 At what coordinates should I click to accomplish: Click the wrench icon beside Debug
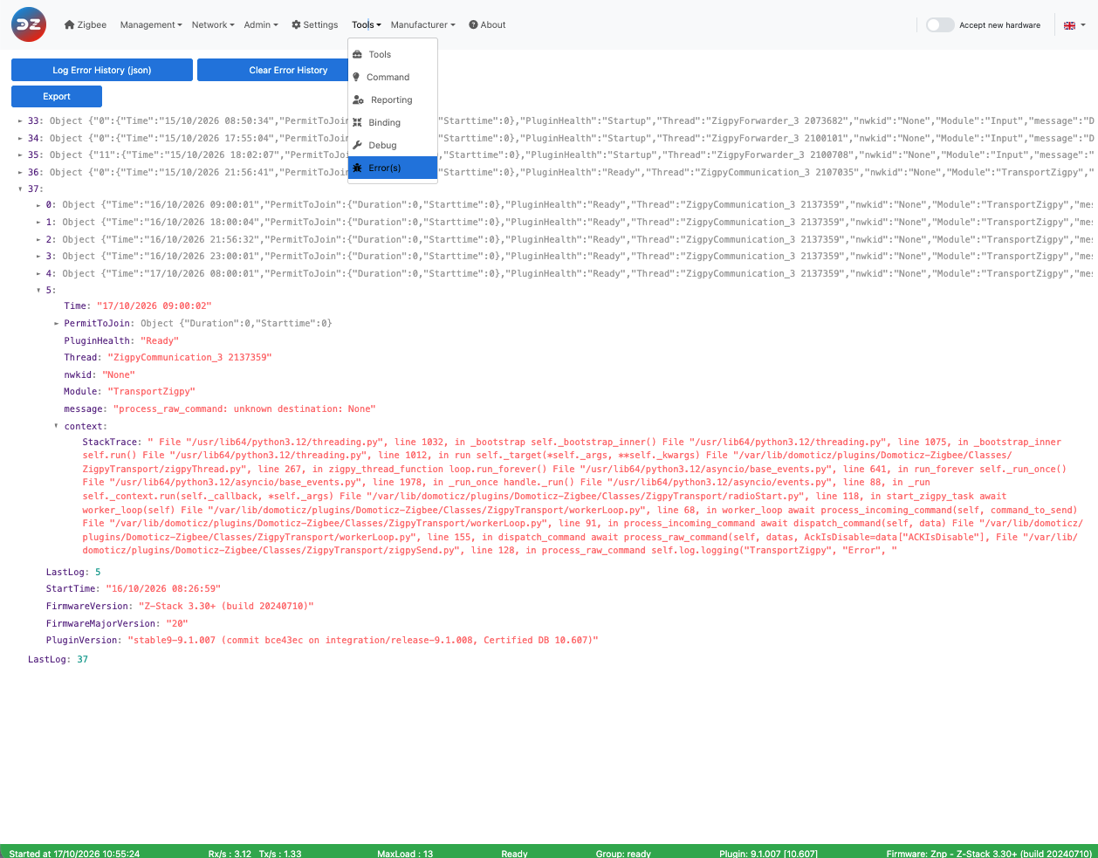(357, 145)
